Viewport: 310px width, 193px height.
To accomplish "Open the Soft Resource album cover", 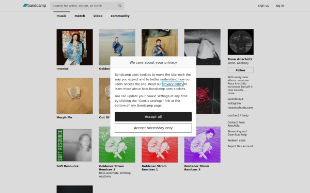I will point(74,145).
